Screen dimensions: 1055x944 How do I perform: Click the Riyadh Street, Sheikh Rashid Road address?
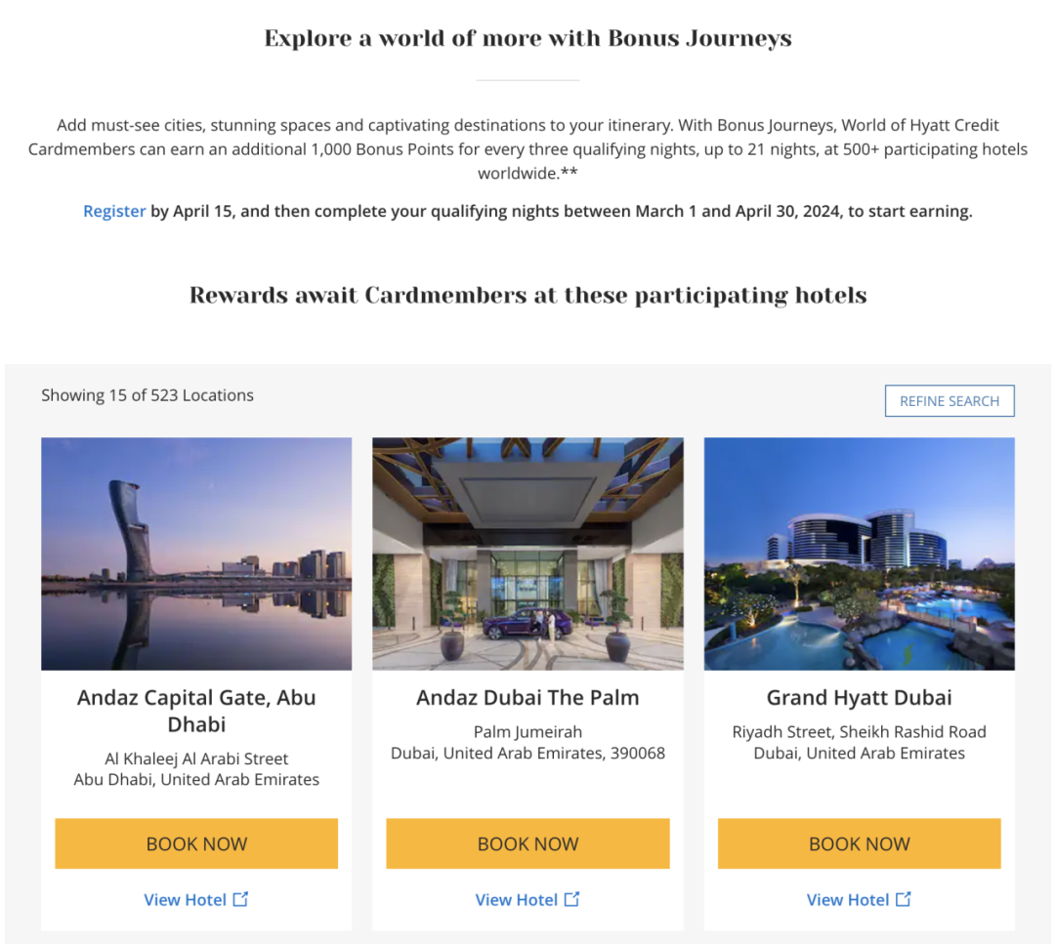coord(860,731)
